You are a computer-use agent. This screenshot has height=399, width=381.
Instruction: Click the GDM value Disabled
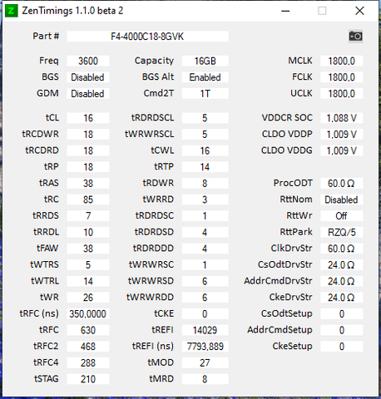88,94
